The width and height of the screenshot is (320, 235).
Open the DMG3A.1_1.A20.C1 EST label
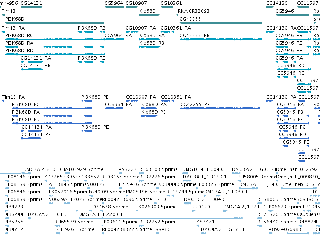click(x=101, y=214)
